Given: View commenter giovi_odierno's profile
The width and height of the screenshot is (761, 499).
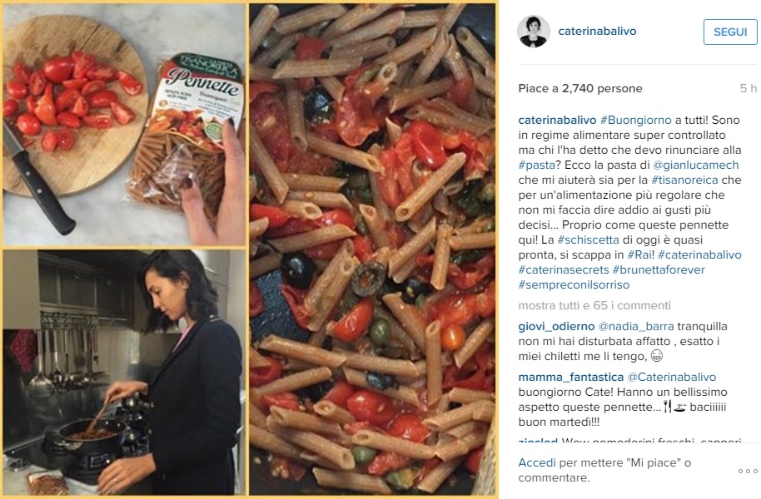Looking at the screenshot, I should [556, 326].
